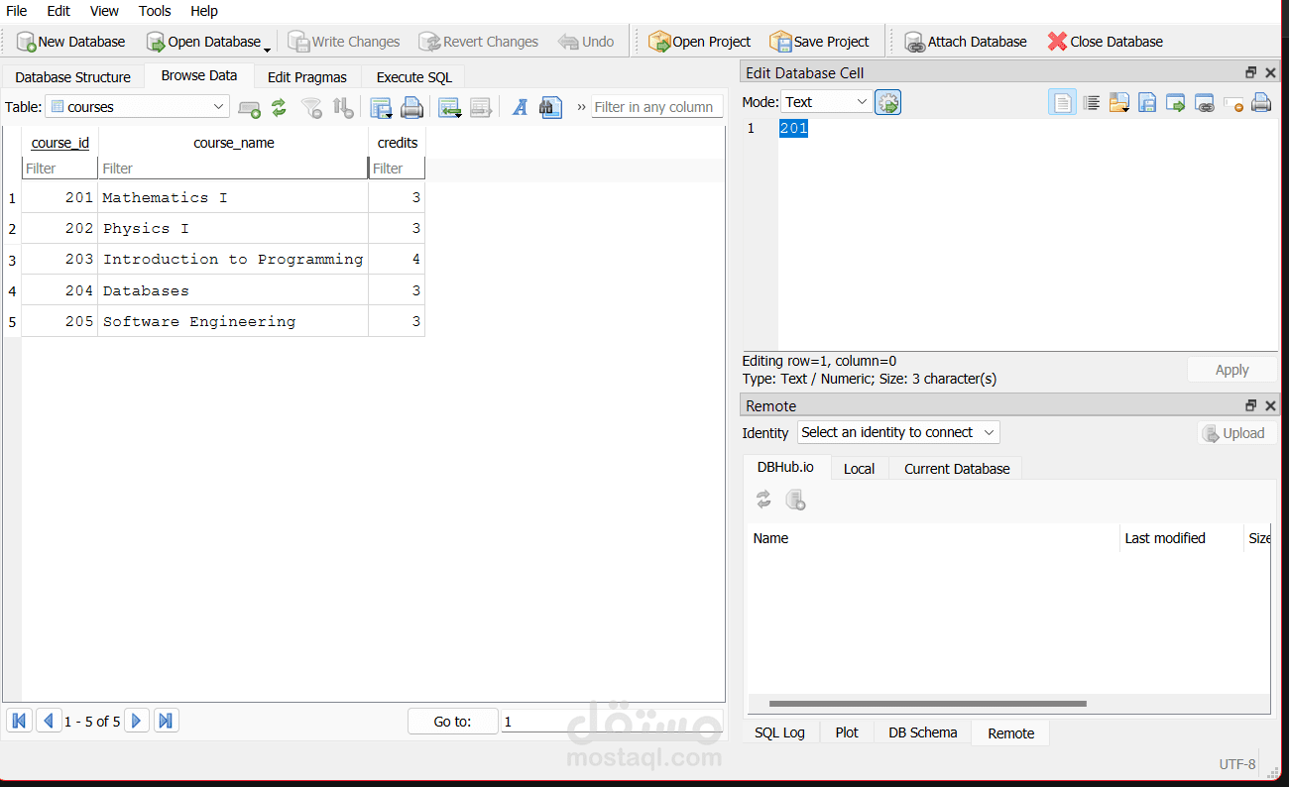Export the cell content to file with floppy icon
Viewport: 1289px width, 787px height.
[1147, 102]
